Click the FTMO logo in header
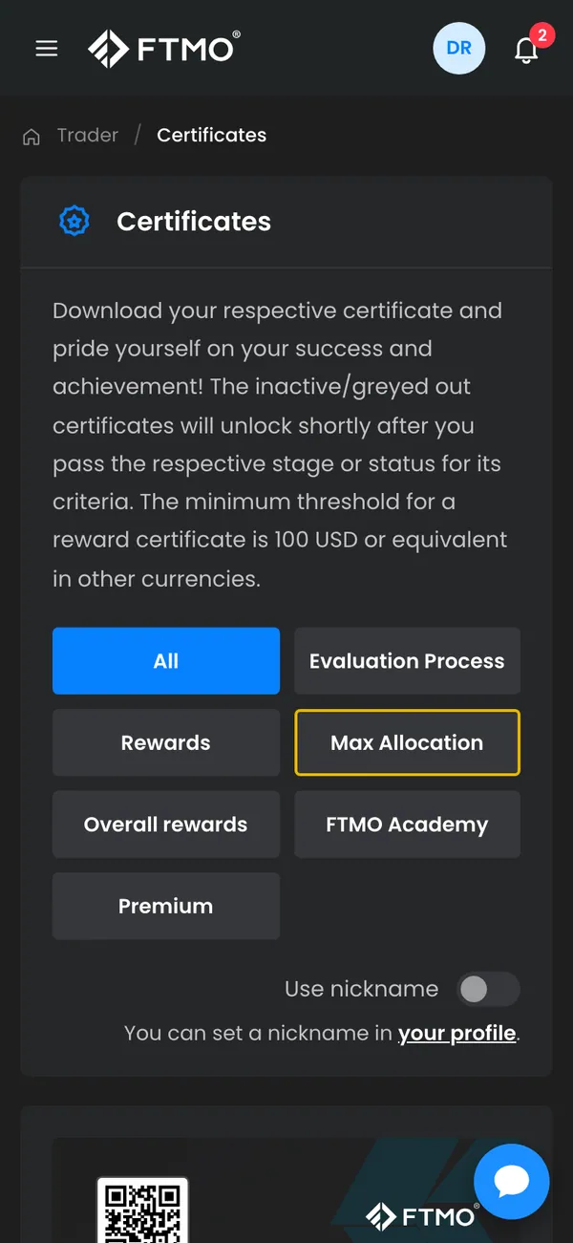 (x=164, y=49)
